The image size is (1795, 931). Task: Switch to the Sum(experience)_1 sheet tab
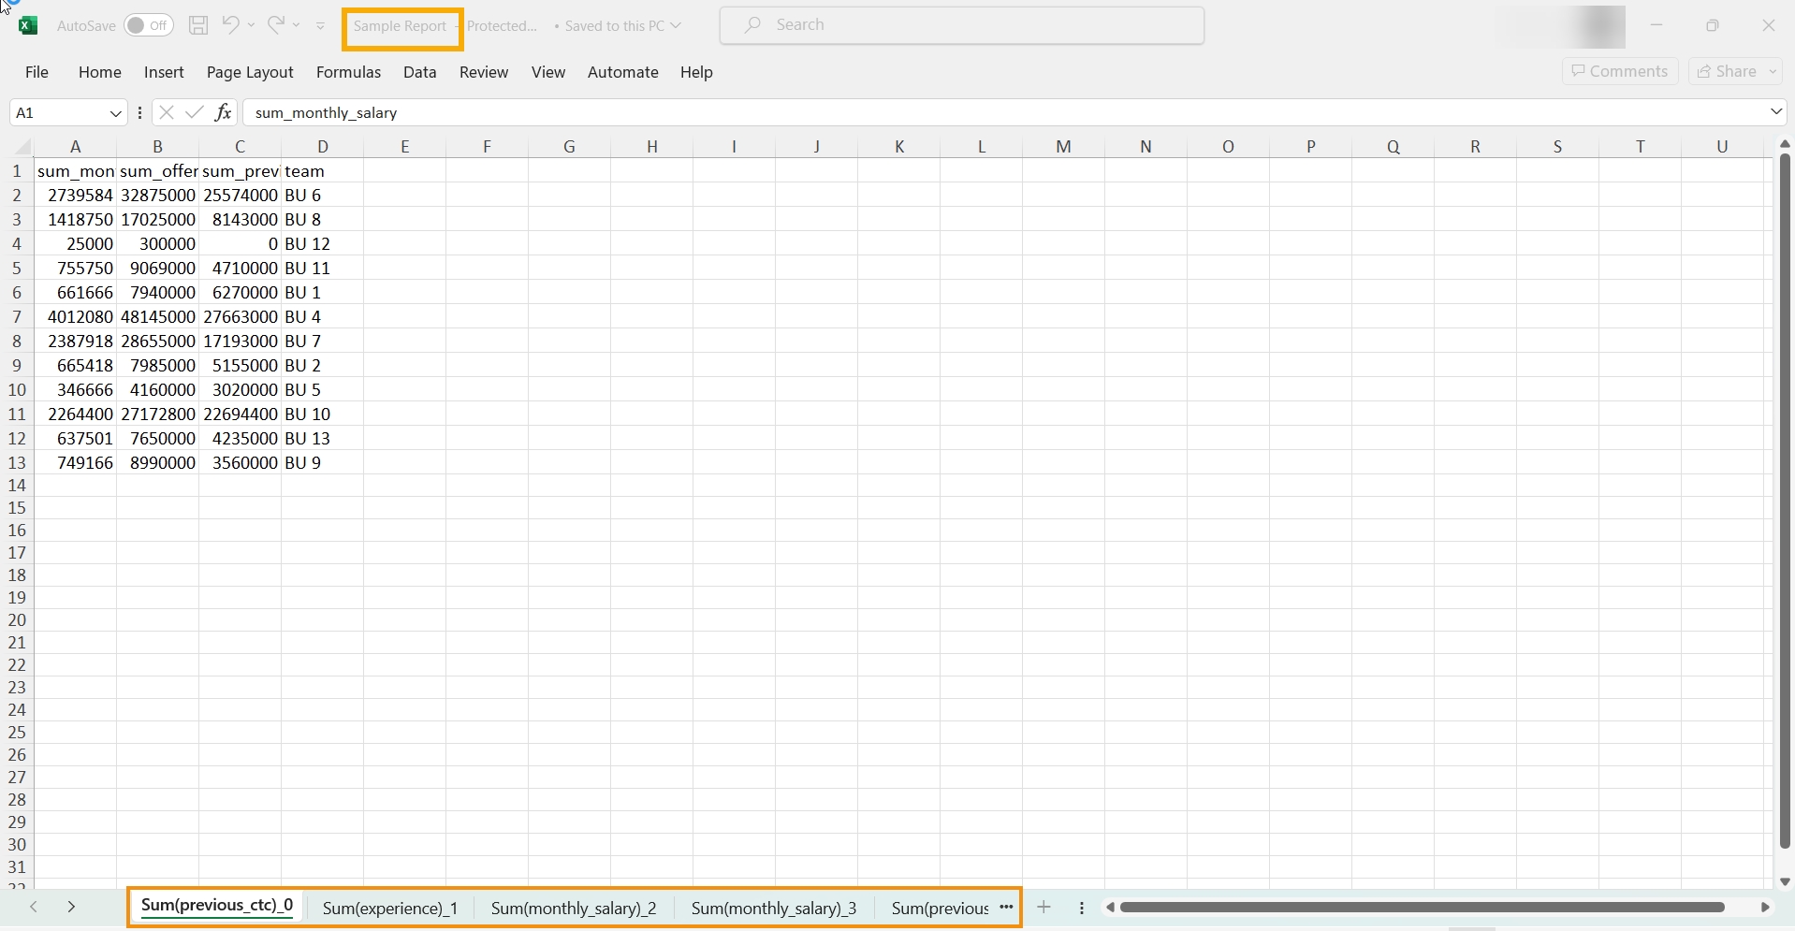click(x=390, y=909)
